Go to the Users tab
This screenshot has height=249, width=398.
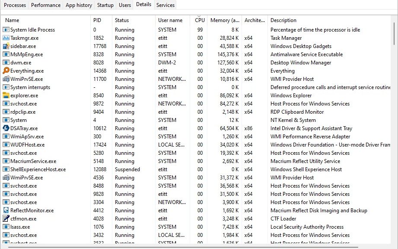[124, 5]
